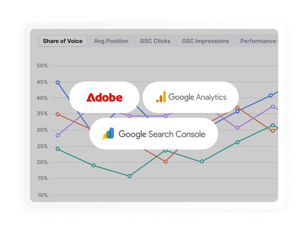Click the Google Analytics label text
The image size is (308, 231).
(197, 97)
